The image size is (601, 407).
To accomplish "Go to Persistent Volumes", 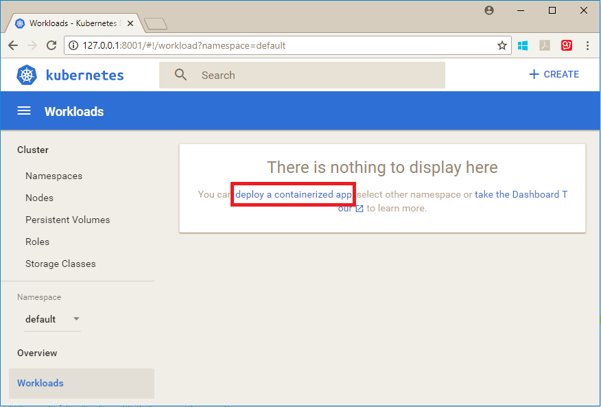I will click(x=68, y=220).
